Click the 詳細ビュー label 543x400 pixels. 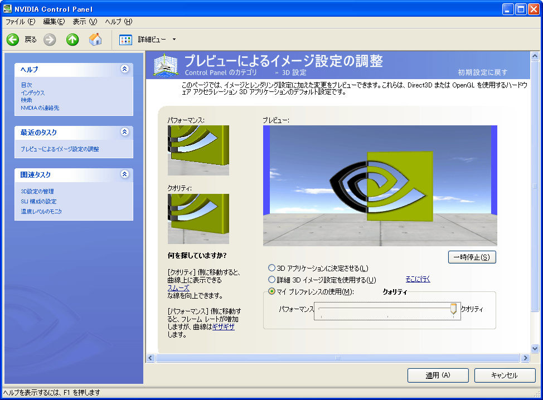[x=152, y=40]
